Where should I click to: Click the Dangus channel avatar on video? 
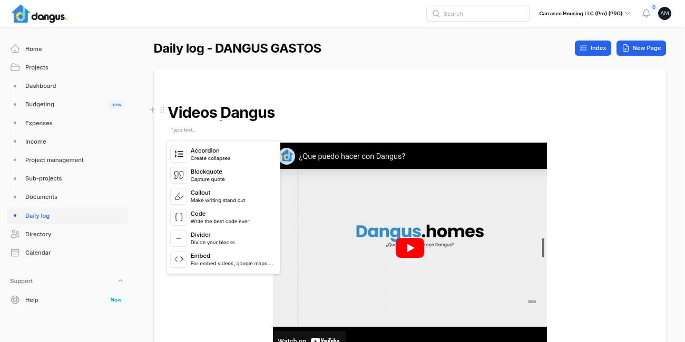click(287, 156)
